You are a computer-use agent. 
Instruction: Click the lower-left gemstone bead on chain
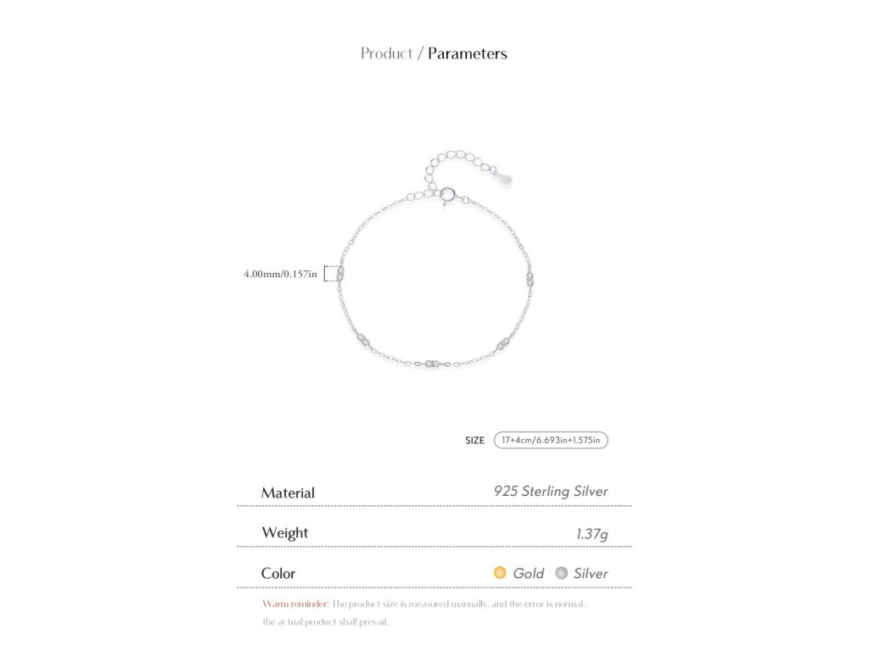coord(363,339)
